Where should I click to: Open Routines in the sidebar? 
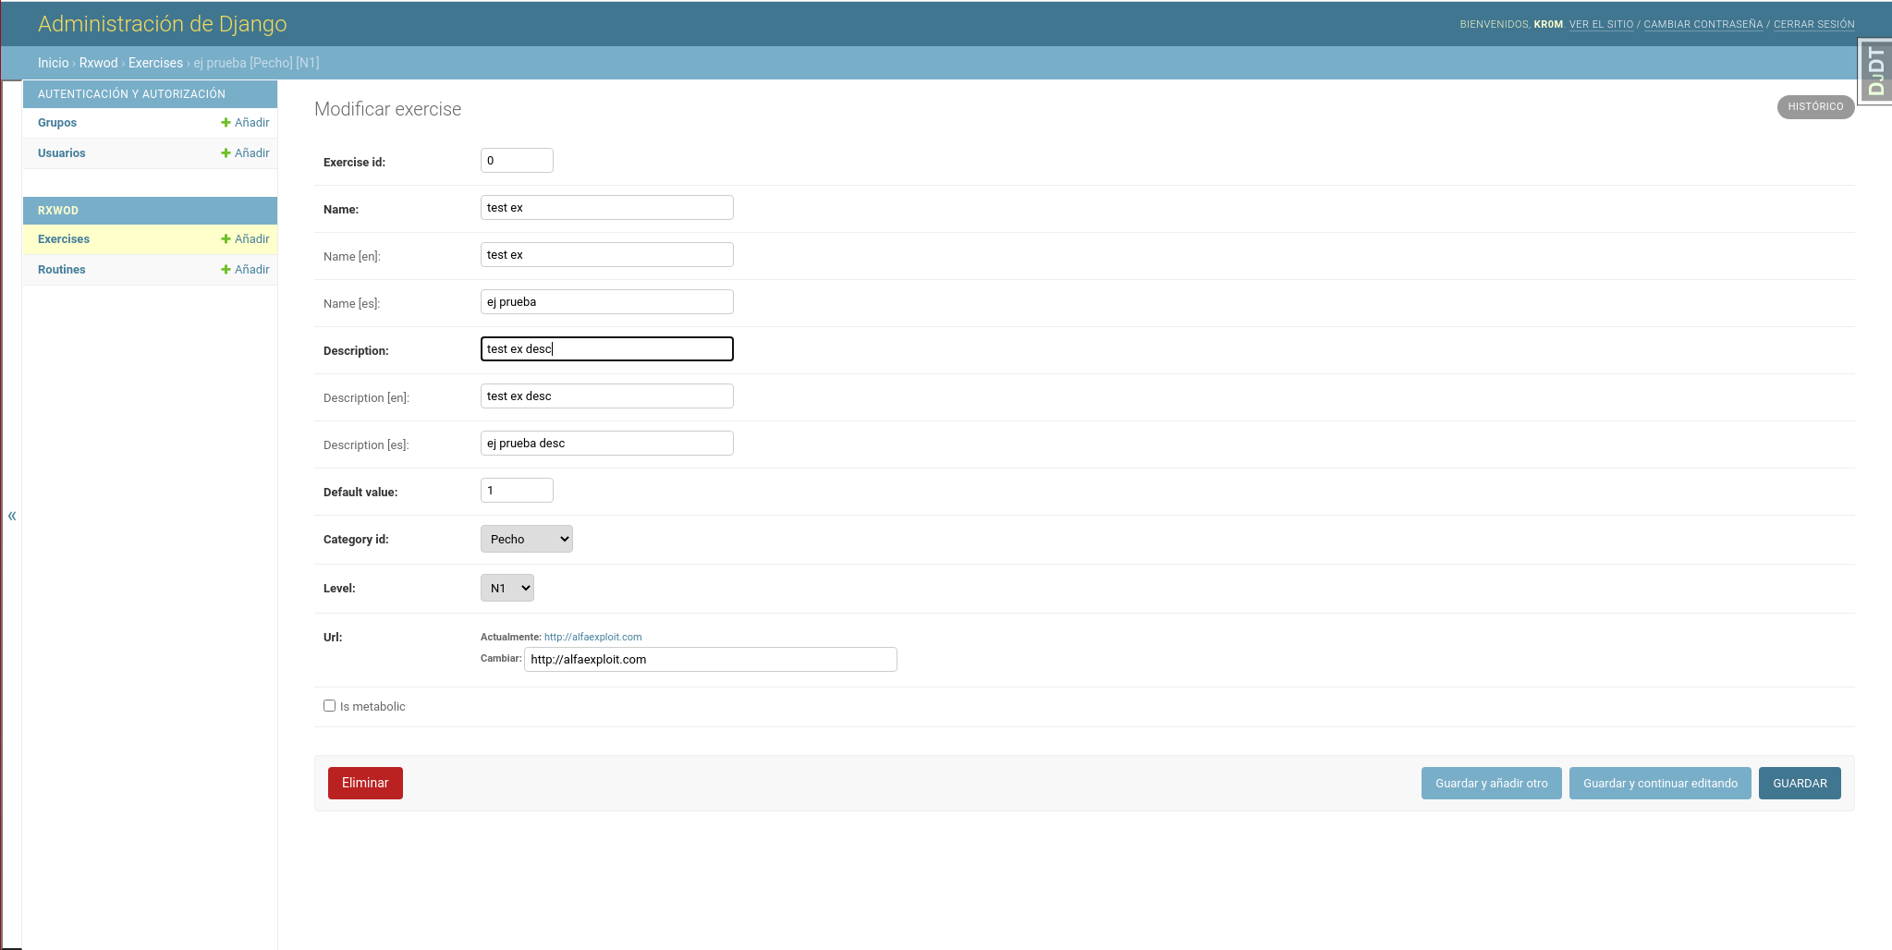click(x=62, y=270)
